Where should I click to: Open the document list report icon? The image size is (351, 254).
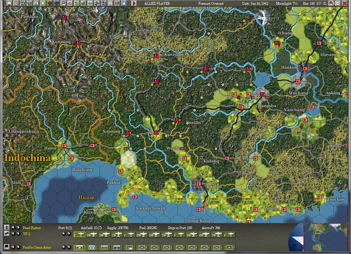tap(16, 3)
